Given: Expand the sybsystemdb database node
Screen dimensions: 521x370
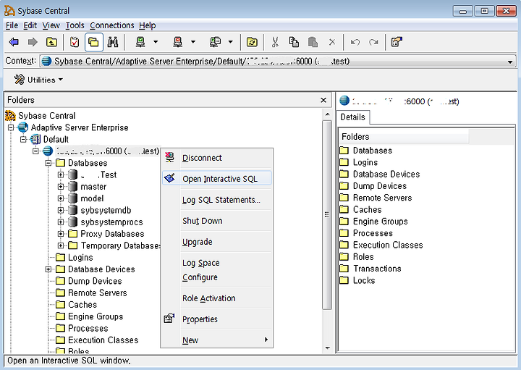Looking at the screenshot, I should (61, 210).
